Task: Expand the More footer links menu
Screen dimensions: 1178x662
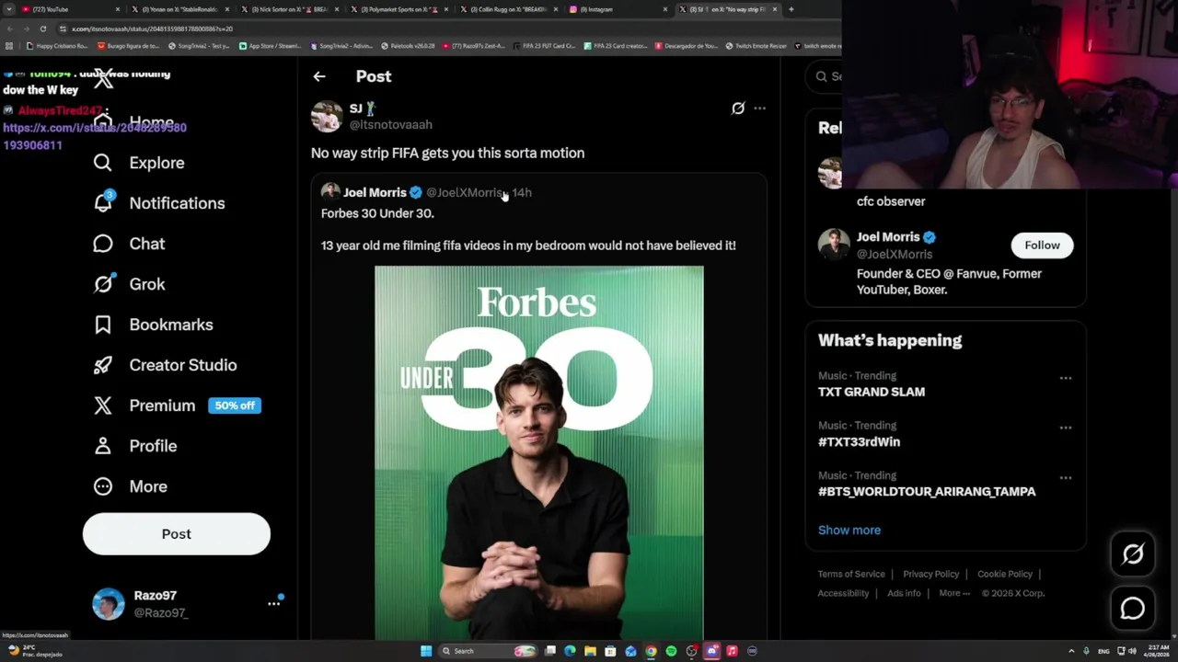Action: pos(953,593)
